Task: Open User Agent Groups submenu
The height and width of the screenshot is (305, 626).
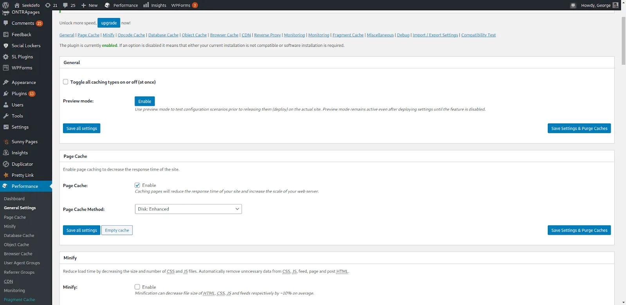Action: coord(22,263)
